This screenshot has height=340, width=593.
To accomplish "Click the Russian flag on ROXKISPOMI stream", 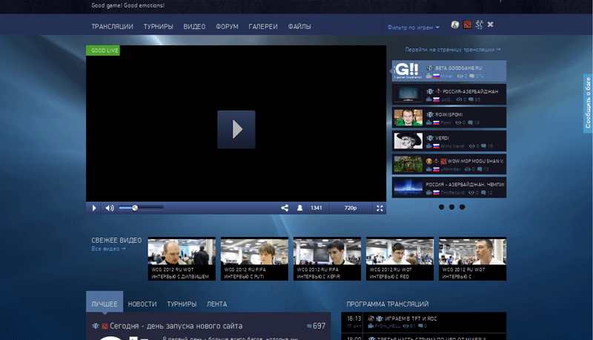I will [x=436, y=122].
